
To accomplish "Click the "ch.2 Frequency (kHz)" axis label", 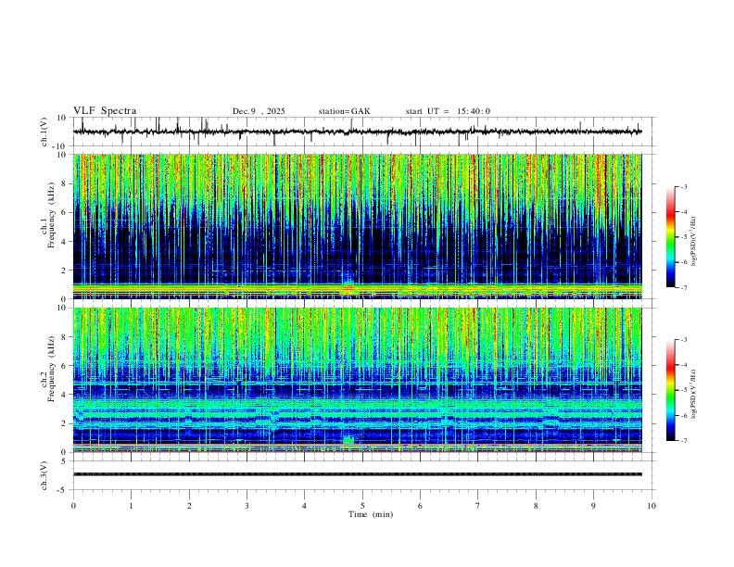I will click(48, 369).
